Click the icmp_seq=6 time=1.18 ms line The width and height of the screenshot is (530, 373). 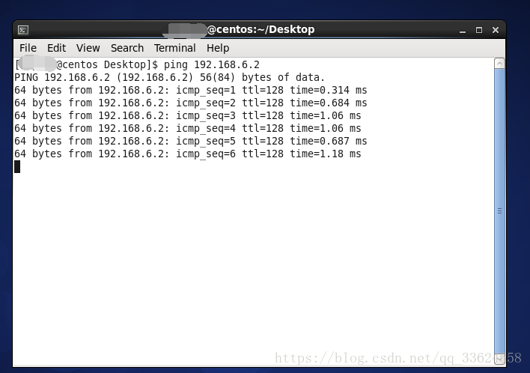point(188,154)
